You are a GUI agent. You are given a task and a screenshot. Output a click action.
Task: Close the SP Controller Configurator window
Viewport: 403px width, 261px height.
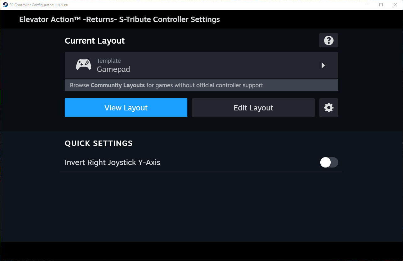(x=395, y=5)
